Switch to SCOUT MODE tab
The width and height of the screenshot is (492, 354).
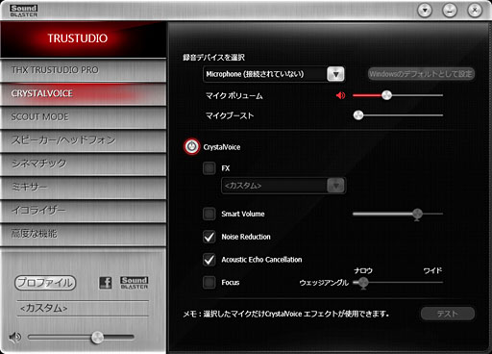tap(84, 117)
